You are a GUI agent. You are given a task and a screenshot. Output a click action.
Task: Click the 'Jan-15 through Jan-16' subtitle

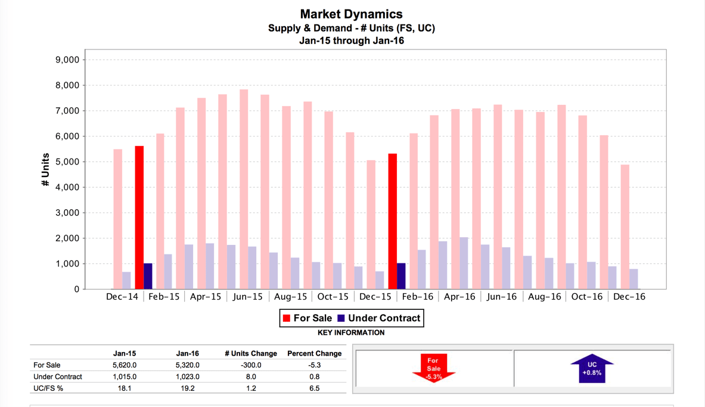click(x=352, y=41)
